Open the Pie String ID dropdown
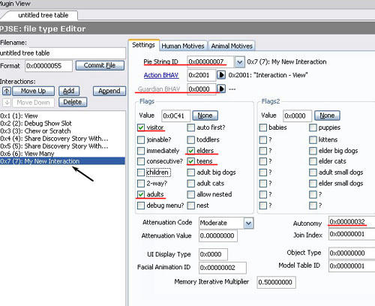 [x=239, y=61]
